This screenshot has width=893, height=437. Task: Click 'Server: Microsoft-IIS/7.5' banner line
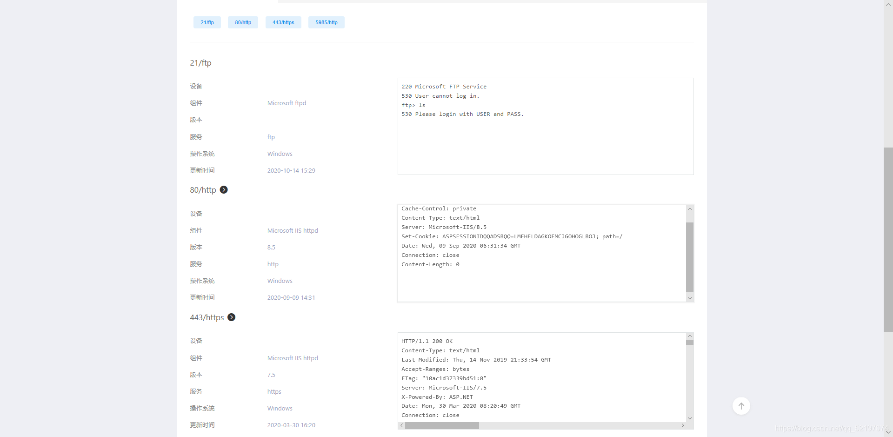[x=444, y=388]
